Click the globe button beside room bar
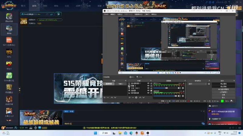 [58, 14]
